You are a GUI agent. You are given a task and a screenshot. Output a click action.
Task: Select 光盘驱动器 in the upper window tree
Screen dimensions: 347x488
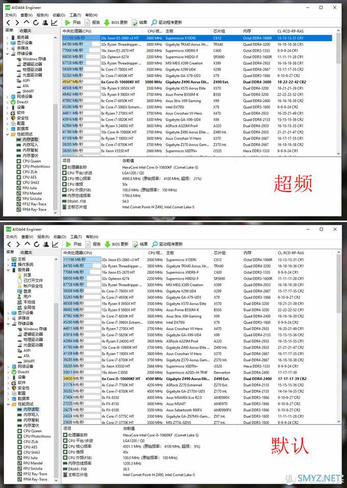pyautogui.click(x=32, y=75)
